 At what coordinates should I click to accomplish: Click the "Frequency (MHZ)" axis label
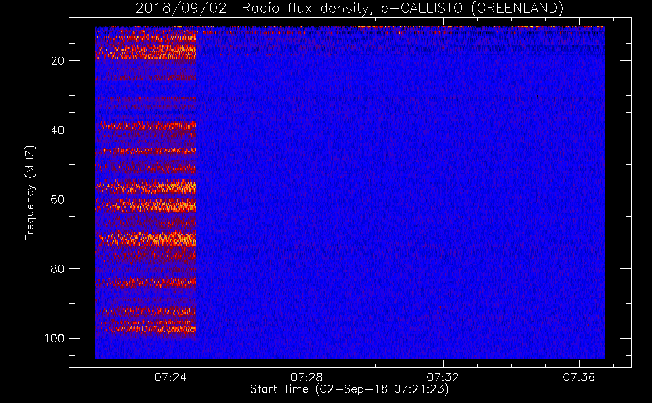click(30, 193)
